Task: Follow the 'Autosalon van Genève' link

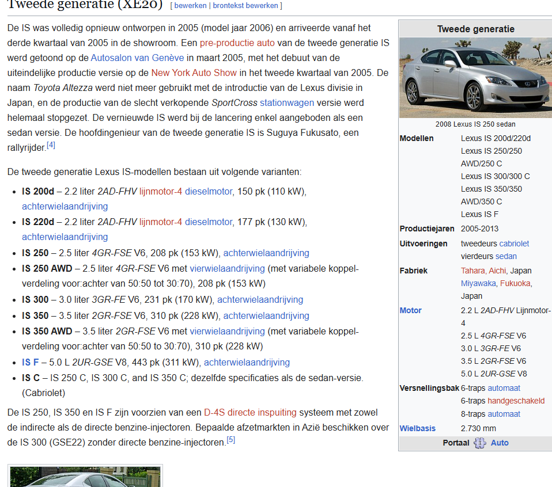Action: (137, 58)
